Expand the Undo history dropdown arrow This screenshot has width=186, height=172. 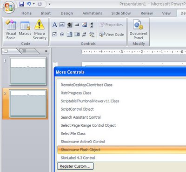click(x=34, y=4)
